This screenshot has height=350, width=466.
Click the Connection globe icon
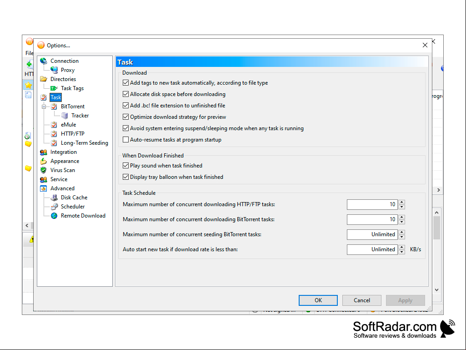[43, 61]
